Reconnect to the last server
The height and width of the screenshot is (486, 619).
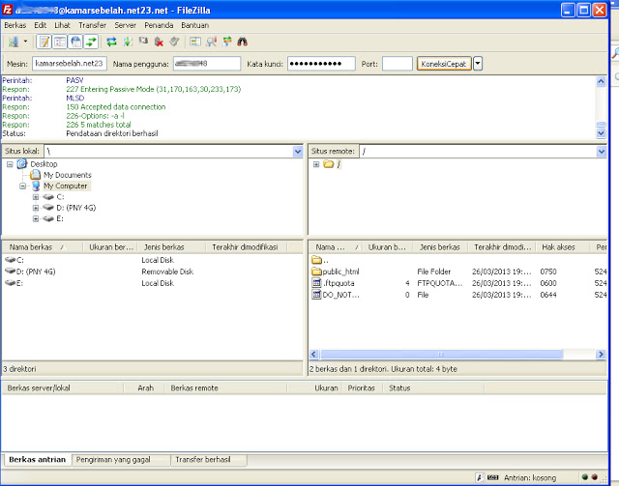pyautogui.click(x=174, y=42)
